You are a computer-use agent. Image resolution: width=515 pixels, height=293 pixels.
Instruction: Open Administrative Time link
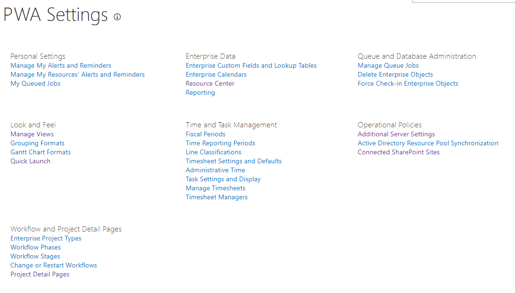[216, 170]
